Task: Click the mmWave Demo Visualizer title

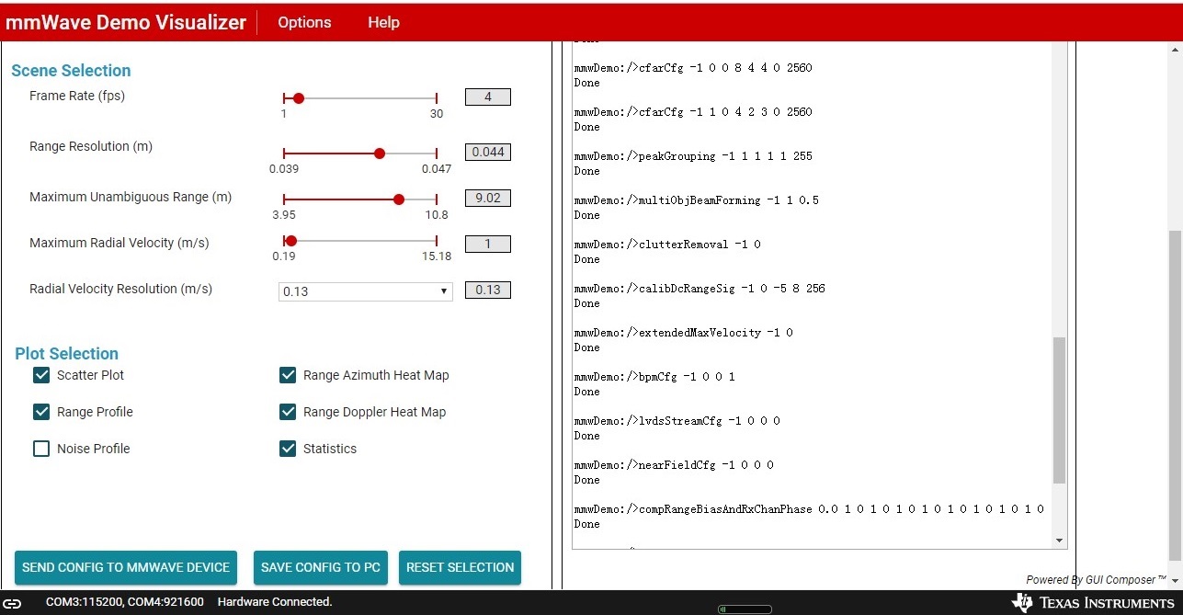Action: (126, 22)
